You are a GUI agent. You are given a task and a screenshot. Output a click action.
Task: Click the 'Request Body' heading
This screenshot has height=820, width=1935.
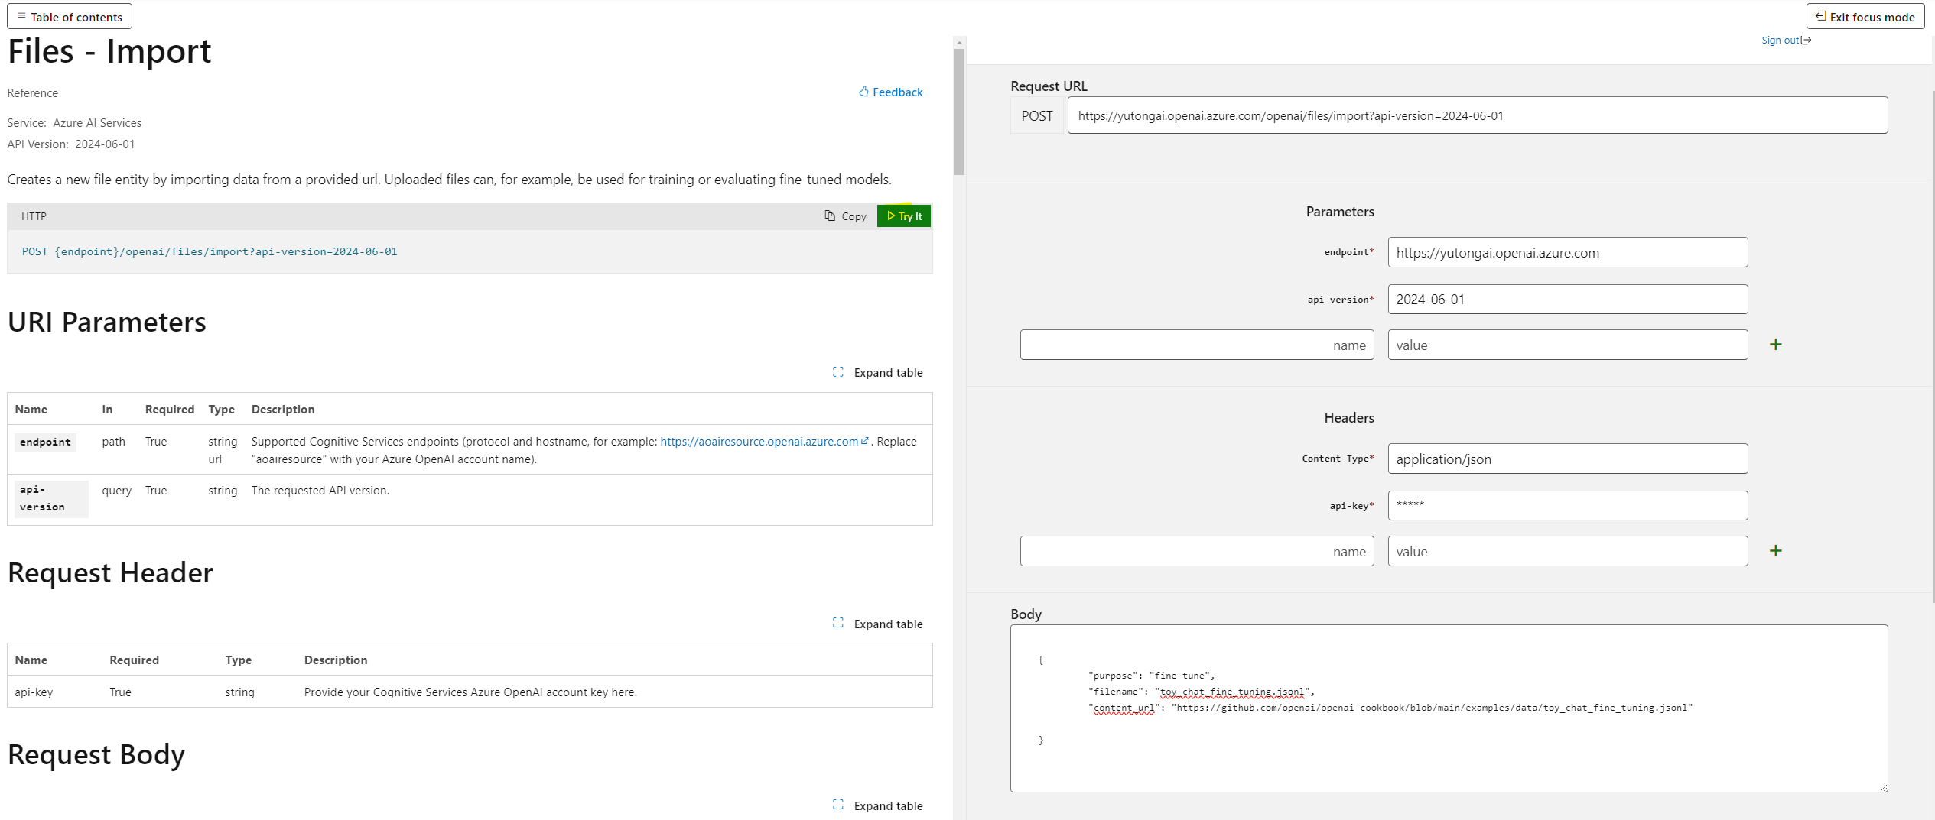click(96, 755)
